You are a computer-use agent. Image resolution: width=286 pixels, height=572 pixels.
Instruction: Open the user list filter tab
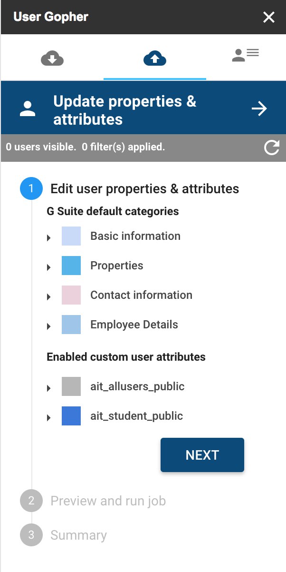click(245, 55)
